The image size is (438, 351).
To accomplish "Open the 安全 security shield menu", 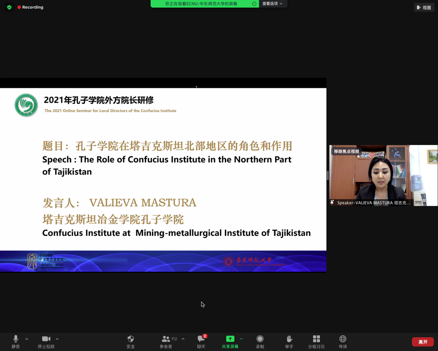I will (131, 341).
